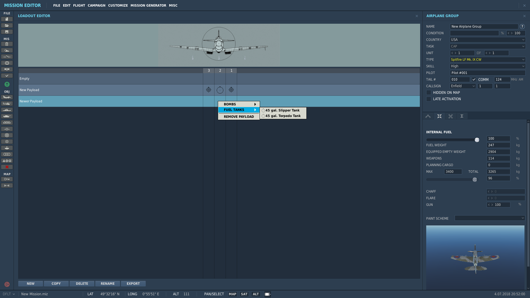Open the MISC menu

[x=173, y=5]
